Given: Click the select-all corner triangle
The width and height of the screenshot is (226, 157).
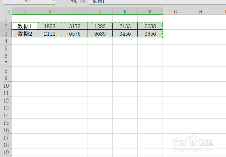Looking at the screenshot, I should coord(8,11).
